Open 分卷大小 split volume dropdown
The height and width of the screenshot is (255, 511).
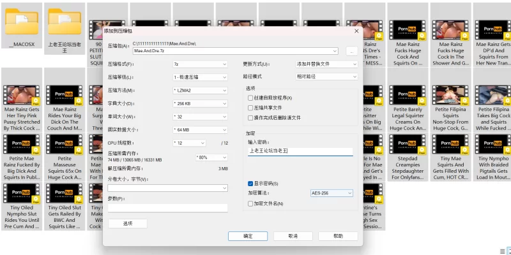(x=167, y=188)
